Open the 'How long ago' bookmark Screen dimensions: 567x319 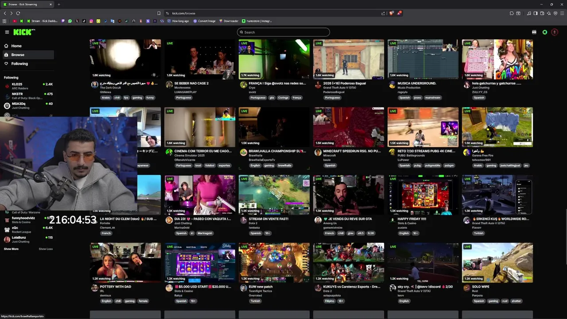point(177,21)
